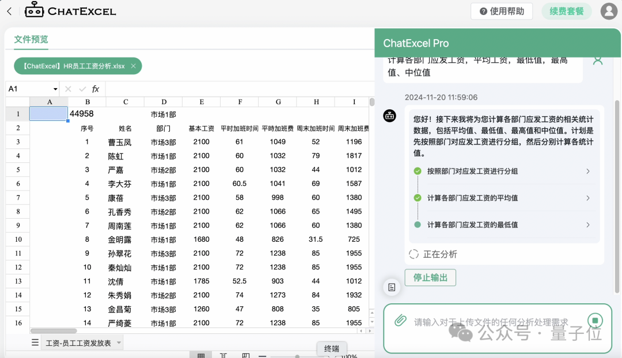Click the 31.5 weekend overtime cell
Viewport: 622px width, 358px height.
click(x=316, y=239)
